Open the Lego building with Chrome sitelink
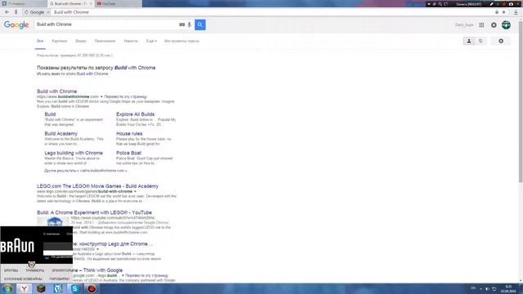 pos(74,153)
